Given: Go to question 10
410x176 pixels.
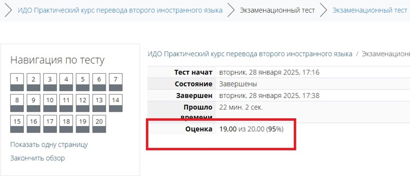Looking at the screenshot, I should tap(50, 103).
